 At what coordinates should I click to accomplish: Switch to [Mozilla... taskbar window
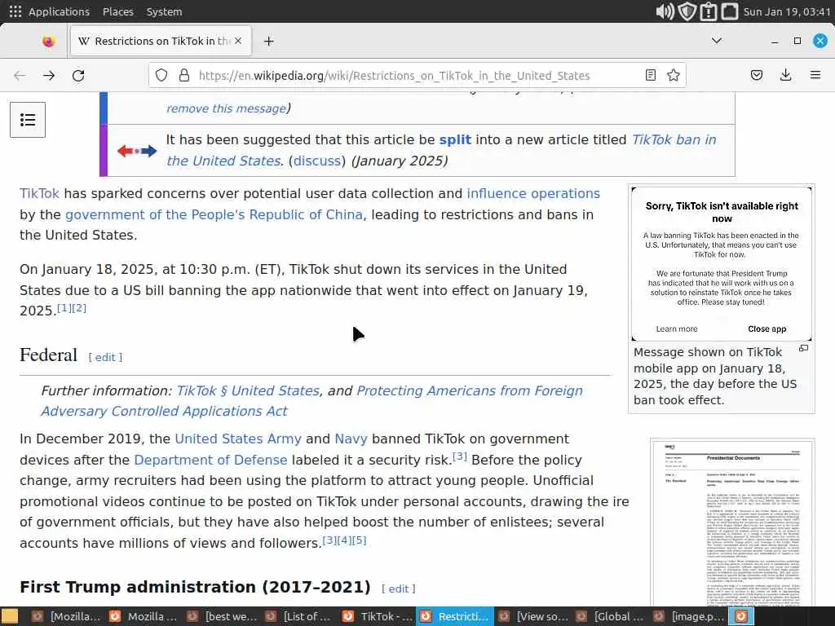pos(65,616)
